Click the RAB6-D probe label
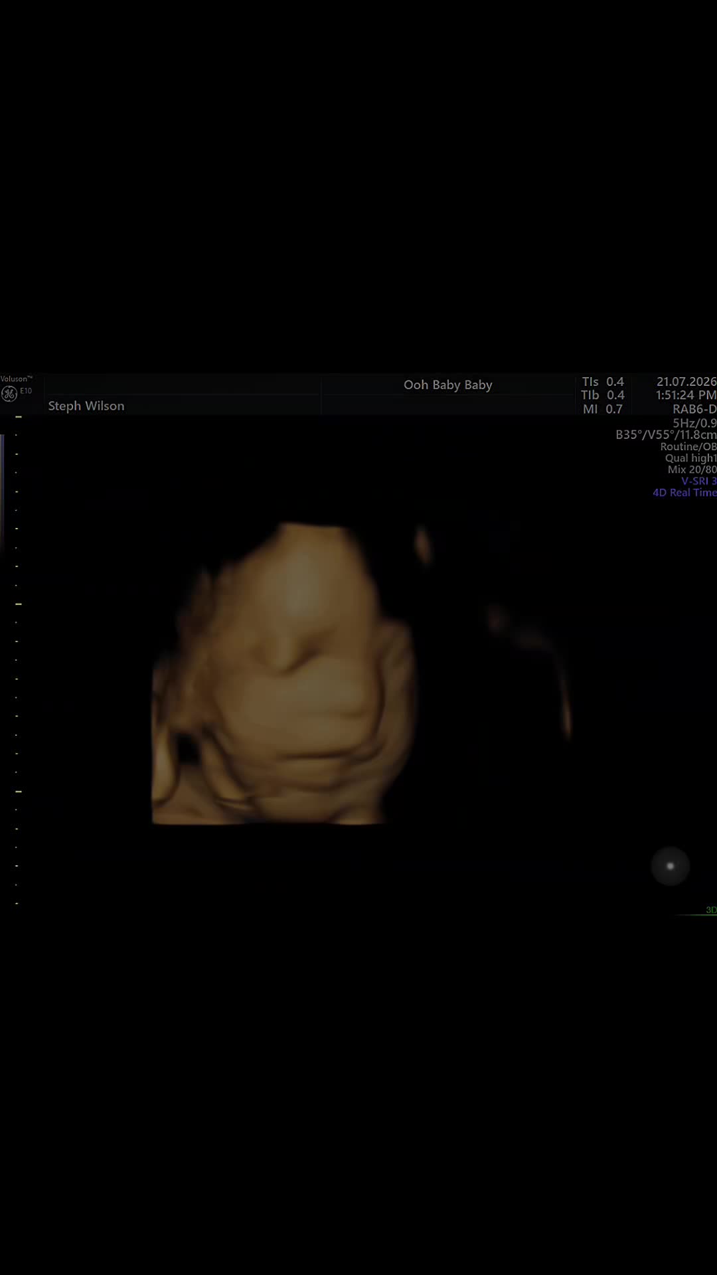Screen dimensions: 717x1275 pyautogui.click(x=694, y=409)
